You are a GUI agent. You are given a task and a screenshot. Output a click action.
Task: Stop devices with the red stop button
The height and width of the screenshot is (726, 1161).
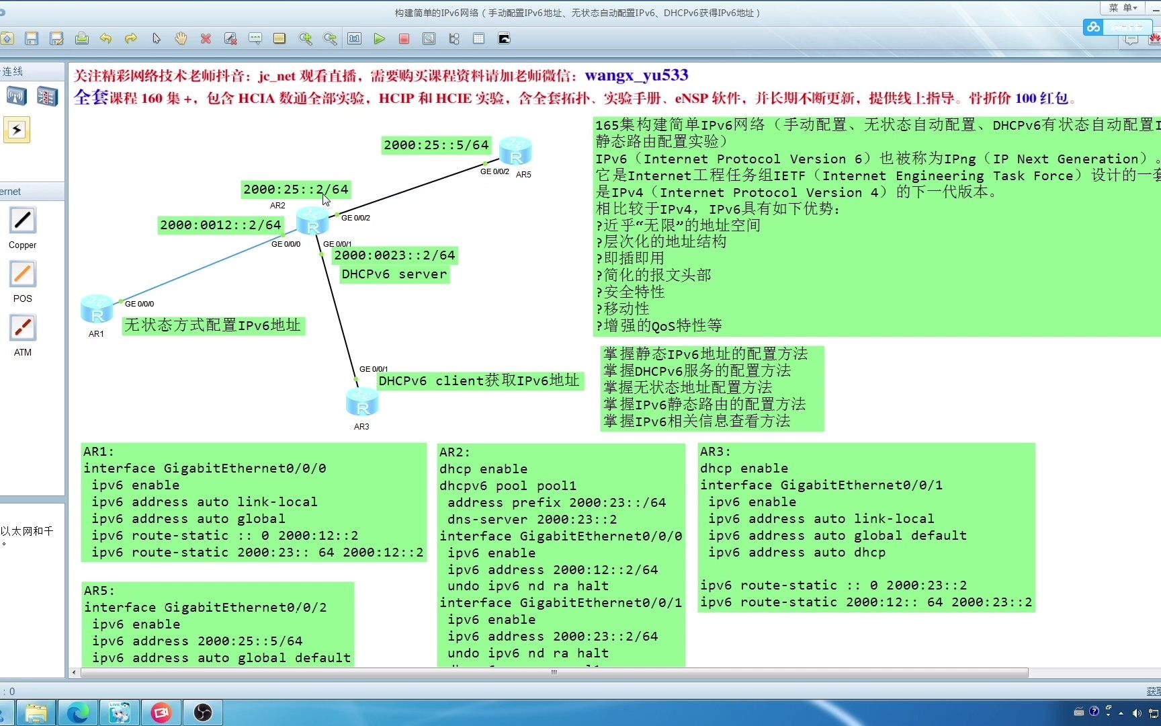click(404, 38)
